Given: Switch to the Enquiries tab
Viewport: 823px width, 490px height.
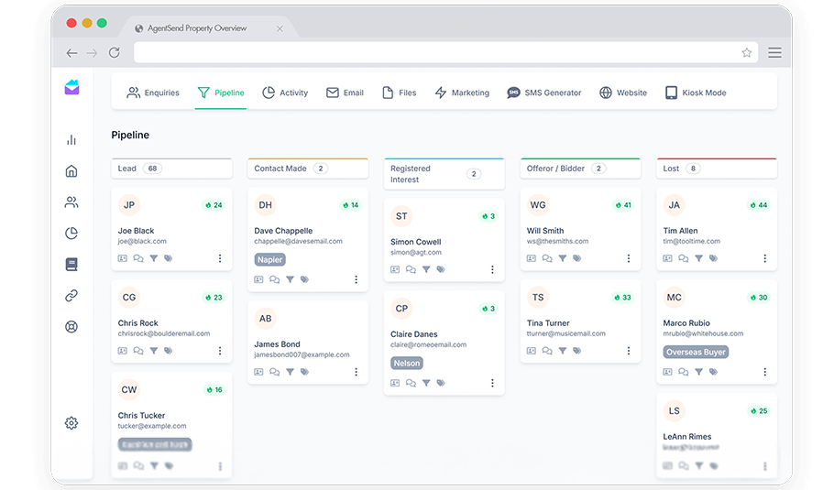Looking at the screenshot, I should pyautogui.click(x=153, y=93).
